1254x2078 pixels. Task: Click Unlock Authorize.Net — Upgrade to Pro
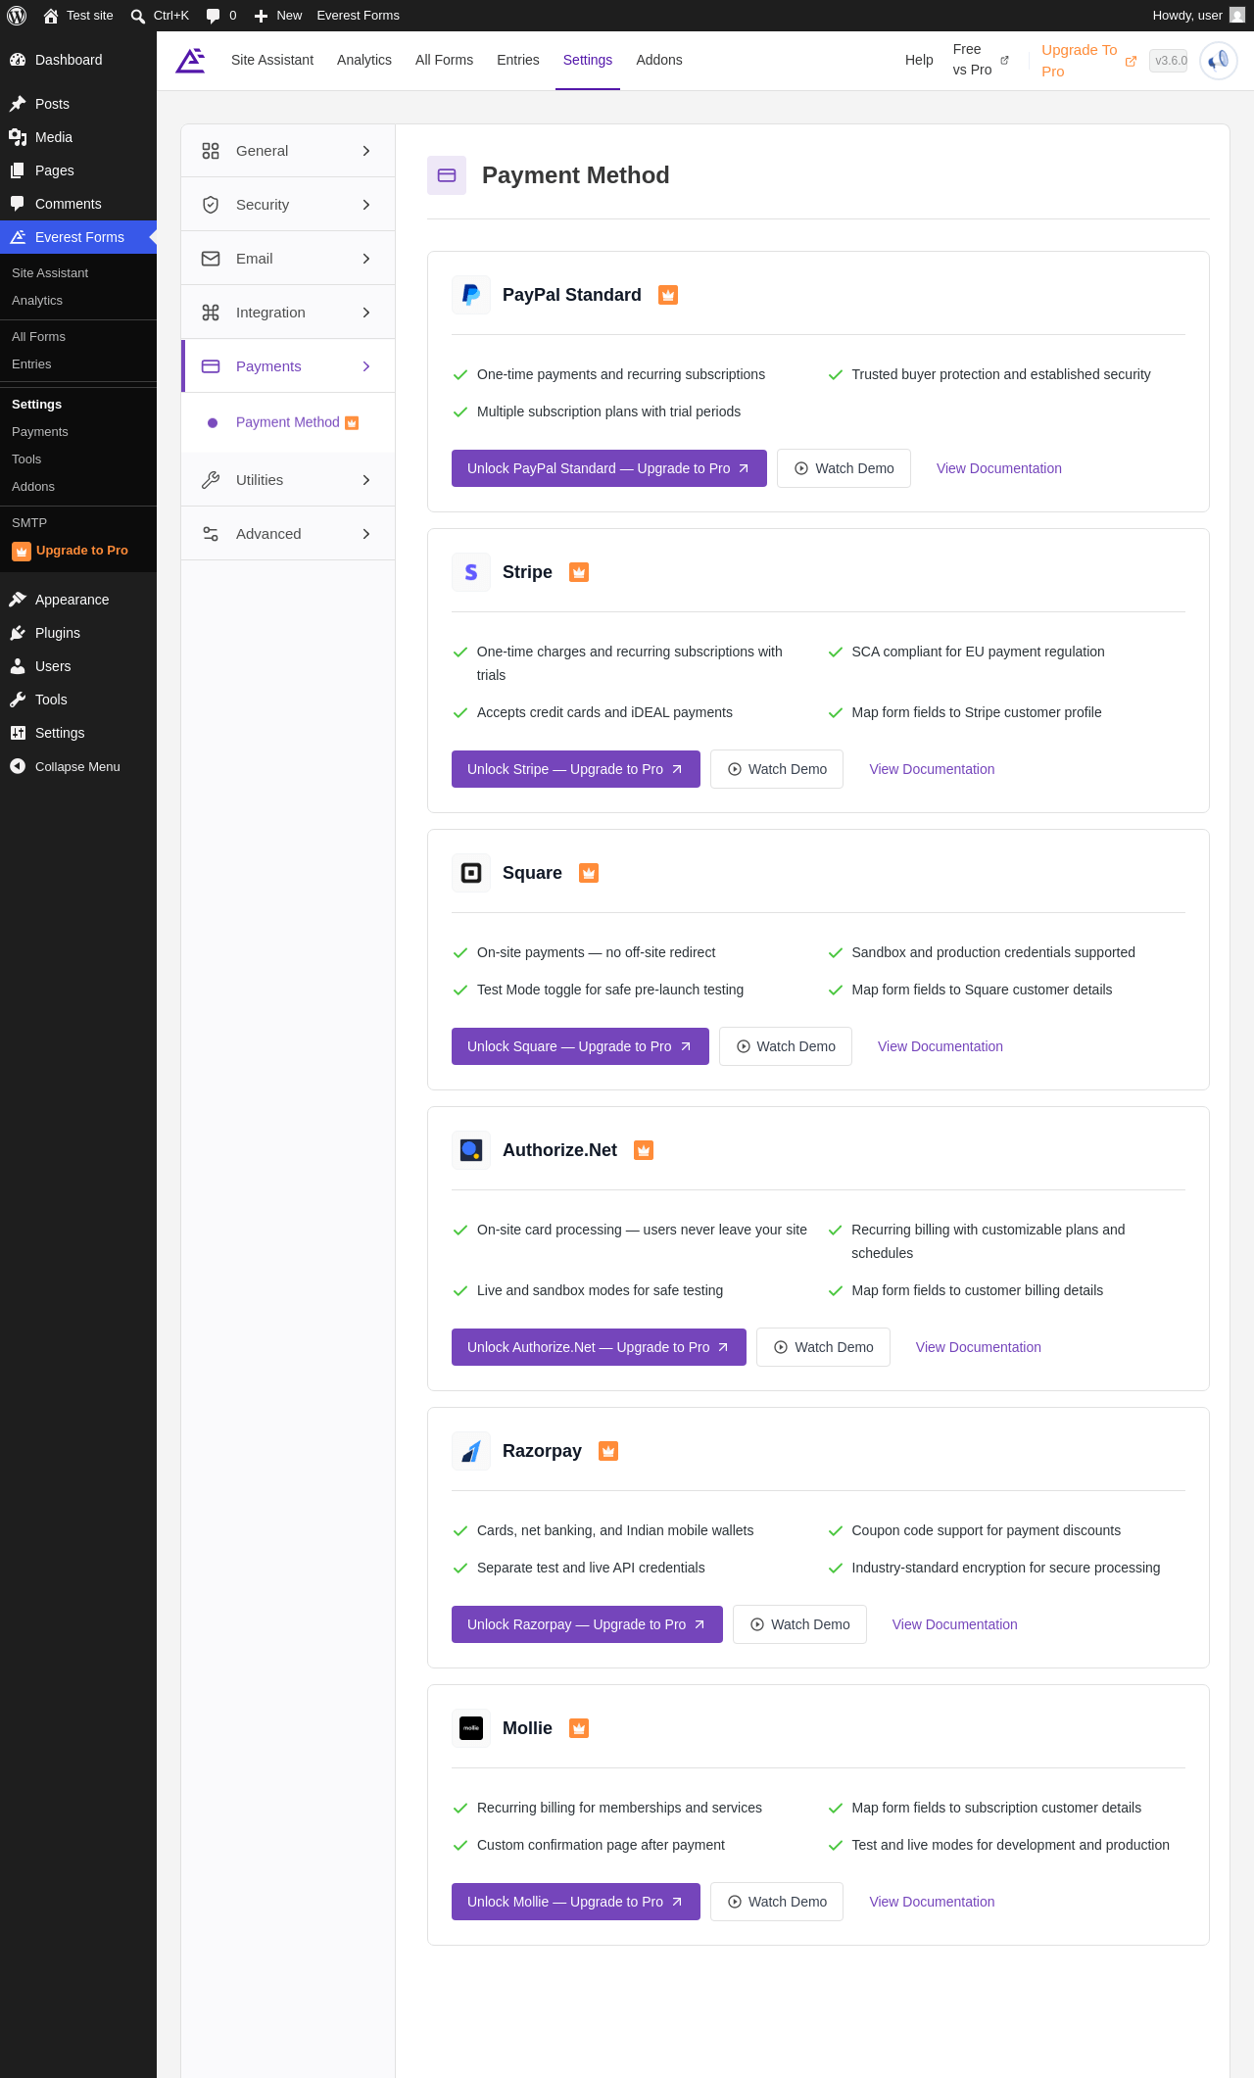coord(599,1347)
